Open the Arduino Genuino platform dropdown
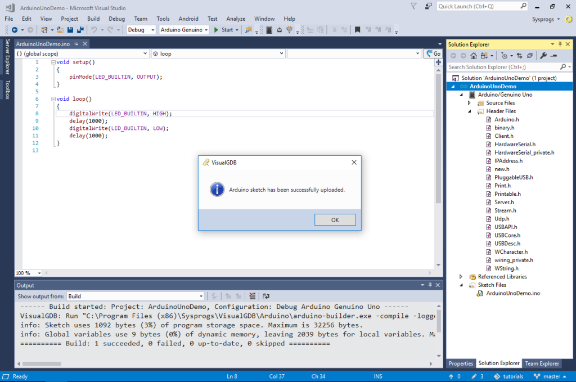Image resolution: width=576 pixels, height=382 pixels. 184,30
